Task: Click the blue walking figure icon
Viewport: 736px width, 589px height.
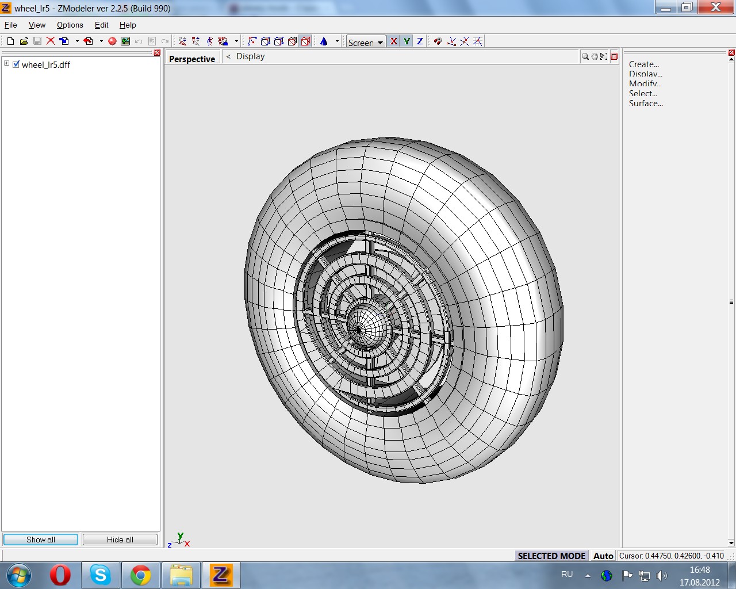Action: pos(209,41)
